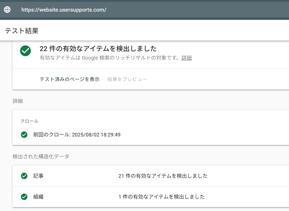Open the 詳細 underlined link
289x211 pixels.
pos(186,58)
